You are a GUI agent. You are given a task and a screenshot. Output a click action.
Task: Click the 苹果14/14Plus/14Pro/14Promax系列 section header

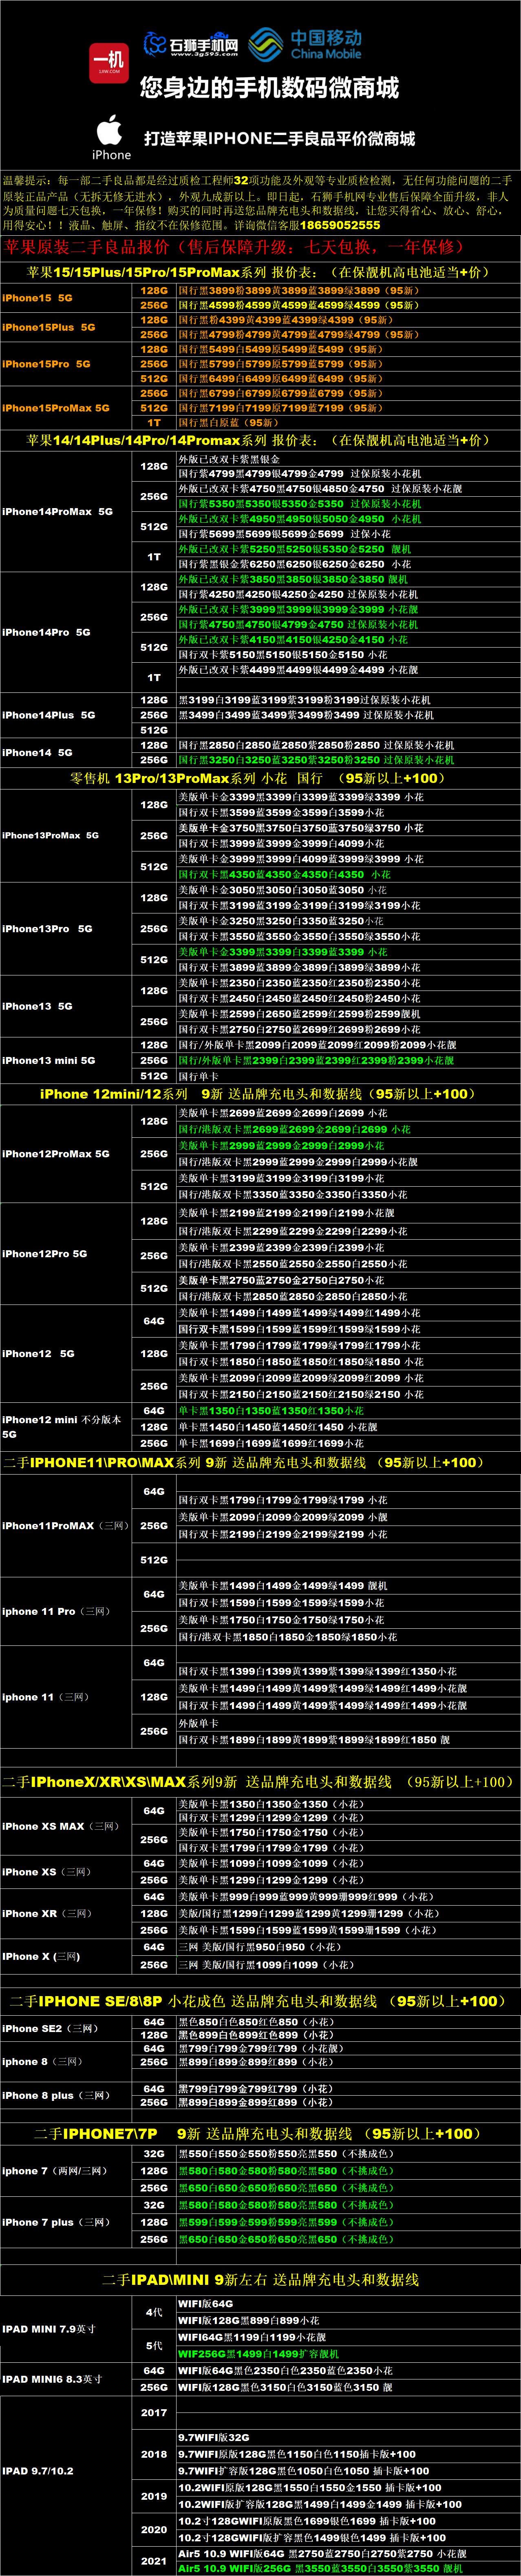tap(260, 440)
